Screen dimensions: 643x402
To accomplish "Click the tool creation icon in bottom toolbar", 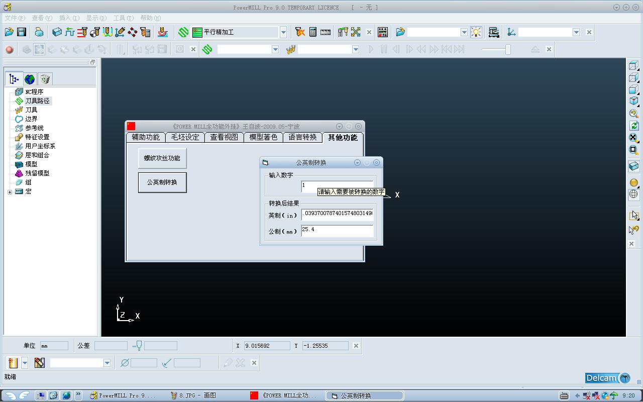I will tap(14, 363).
